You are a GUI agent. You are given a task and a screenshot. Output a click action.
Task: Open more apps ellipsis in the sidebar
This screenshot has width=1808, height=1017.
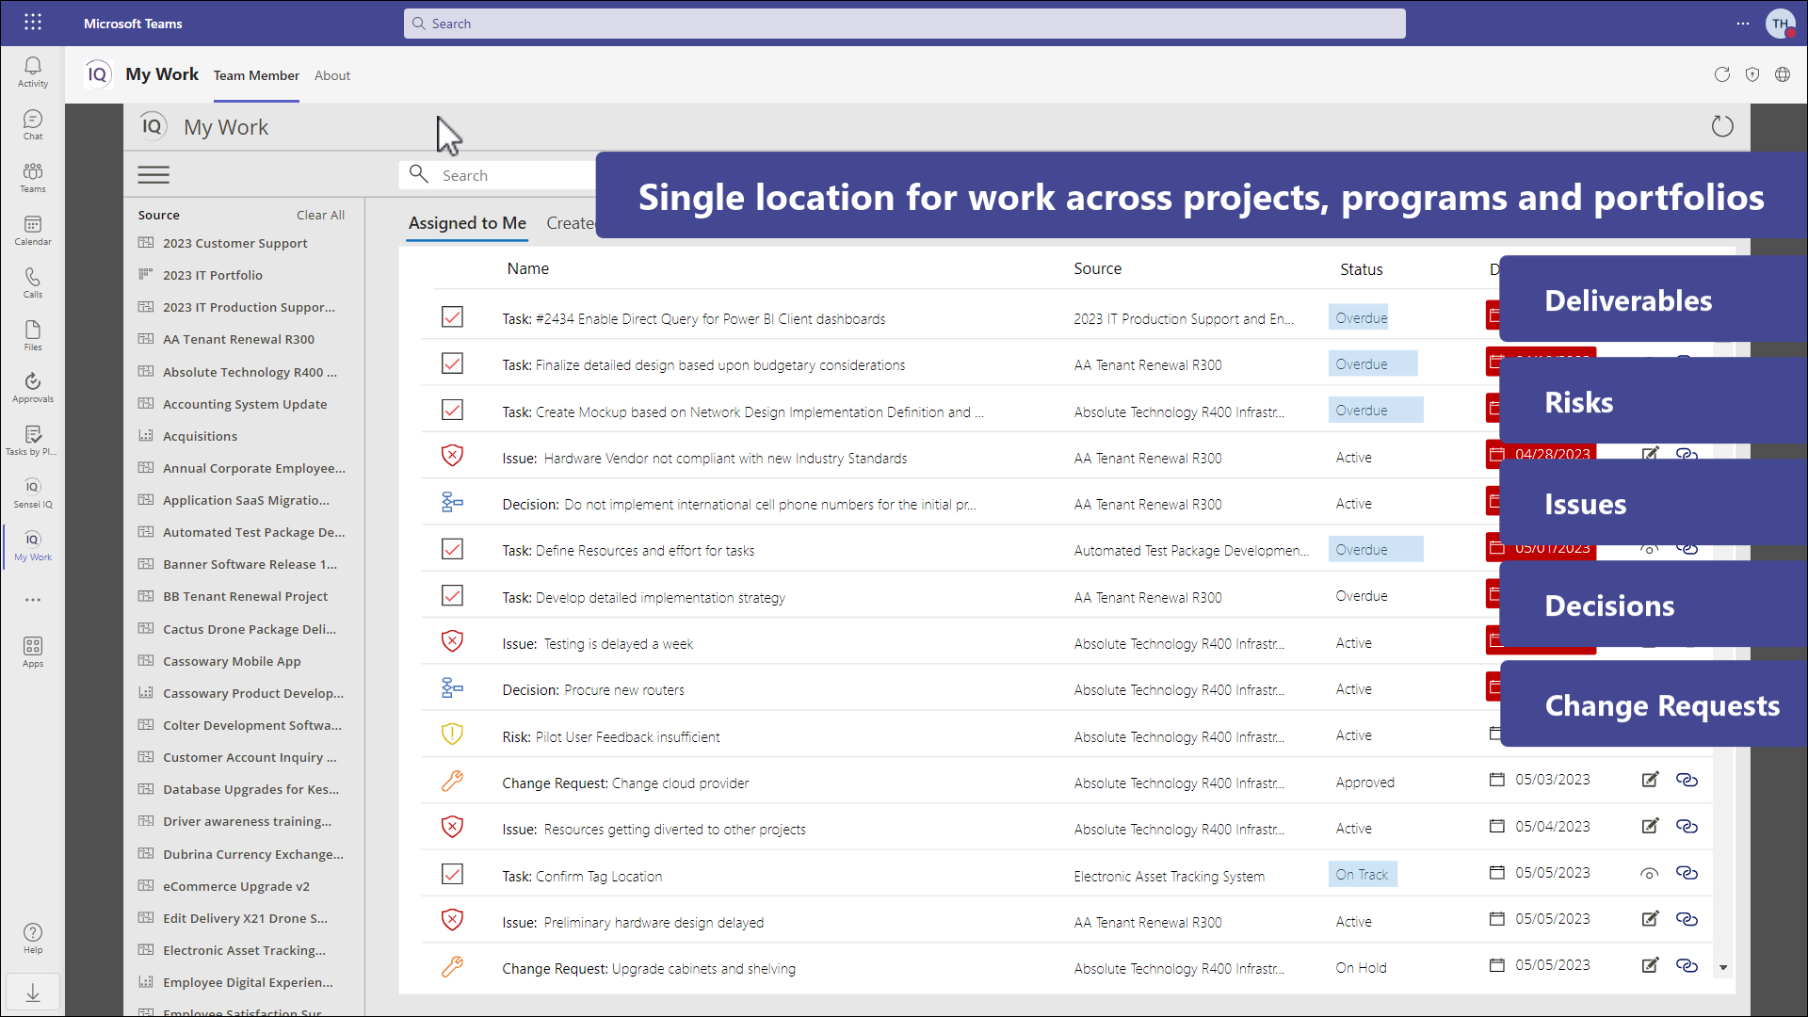[x=33, y=600]
